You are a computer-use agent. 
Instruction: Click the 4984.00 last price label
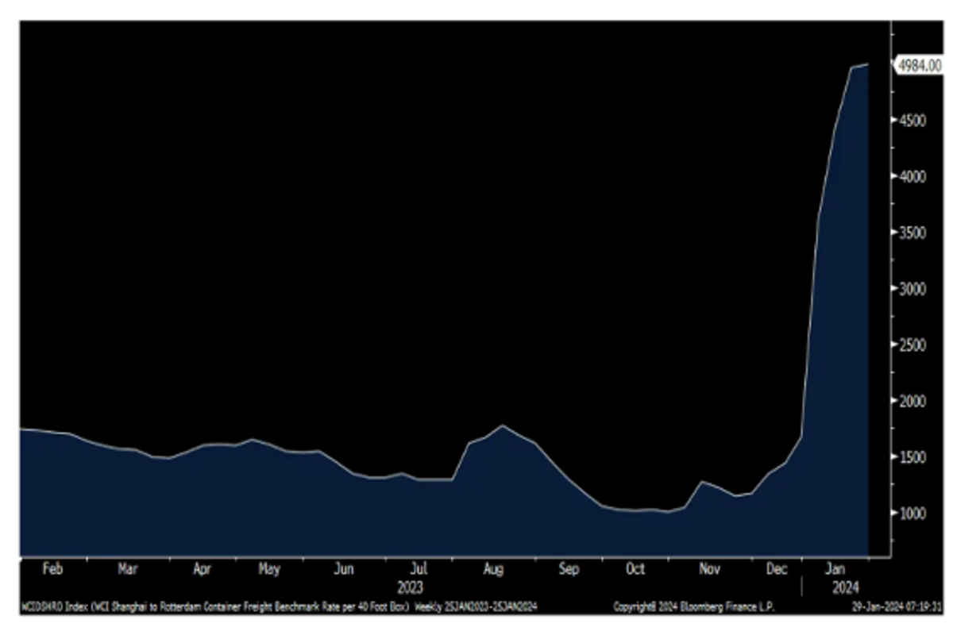pyautogui.click(x=918, y=66)
